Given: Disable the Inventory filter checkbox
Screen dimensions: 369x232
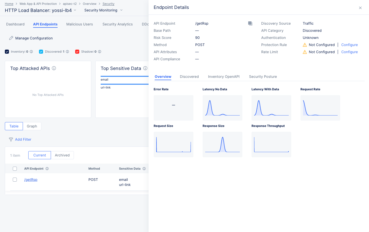Looking at the screenshot, I should pyautogui.click(x=7, y=51).
